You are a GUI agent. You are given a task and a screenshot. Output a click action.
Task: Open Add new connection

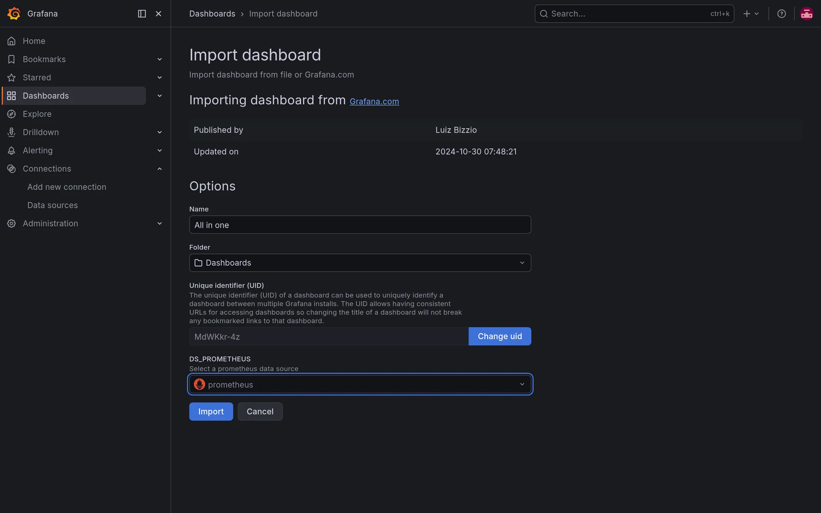click(67, 187)
